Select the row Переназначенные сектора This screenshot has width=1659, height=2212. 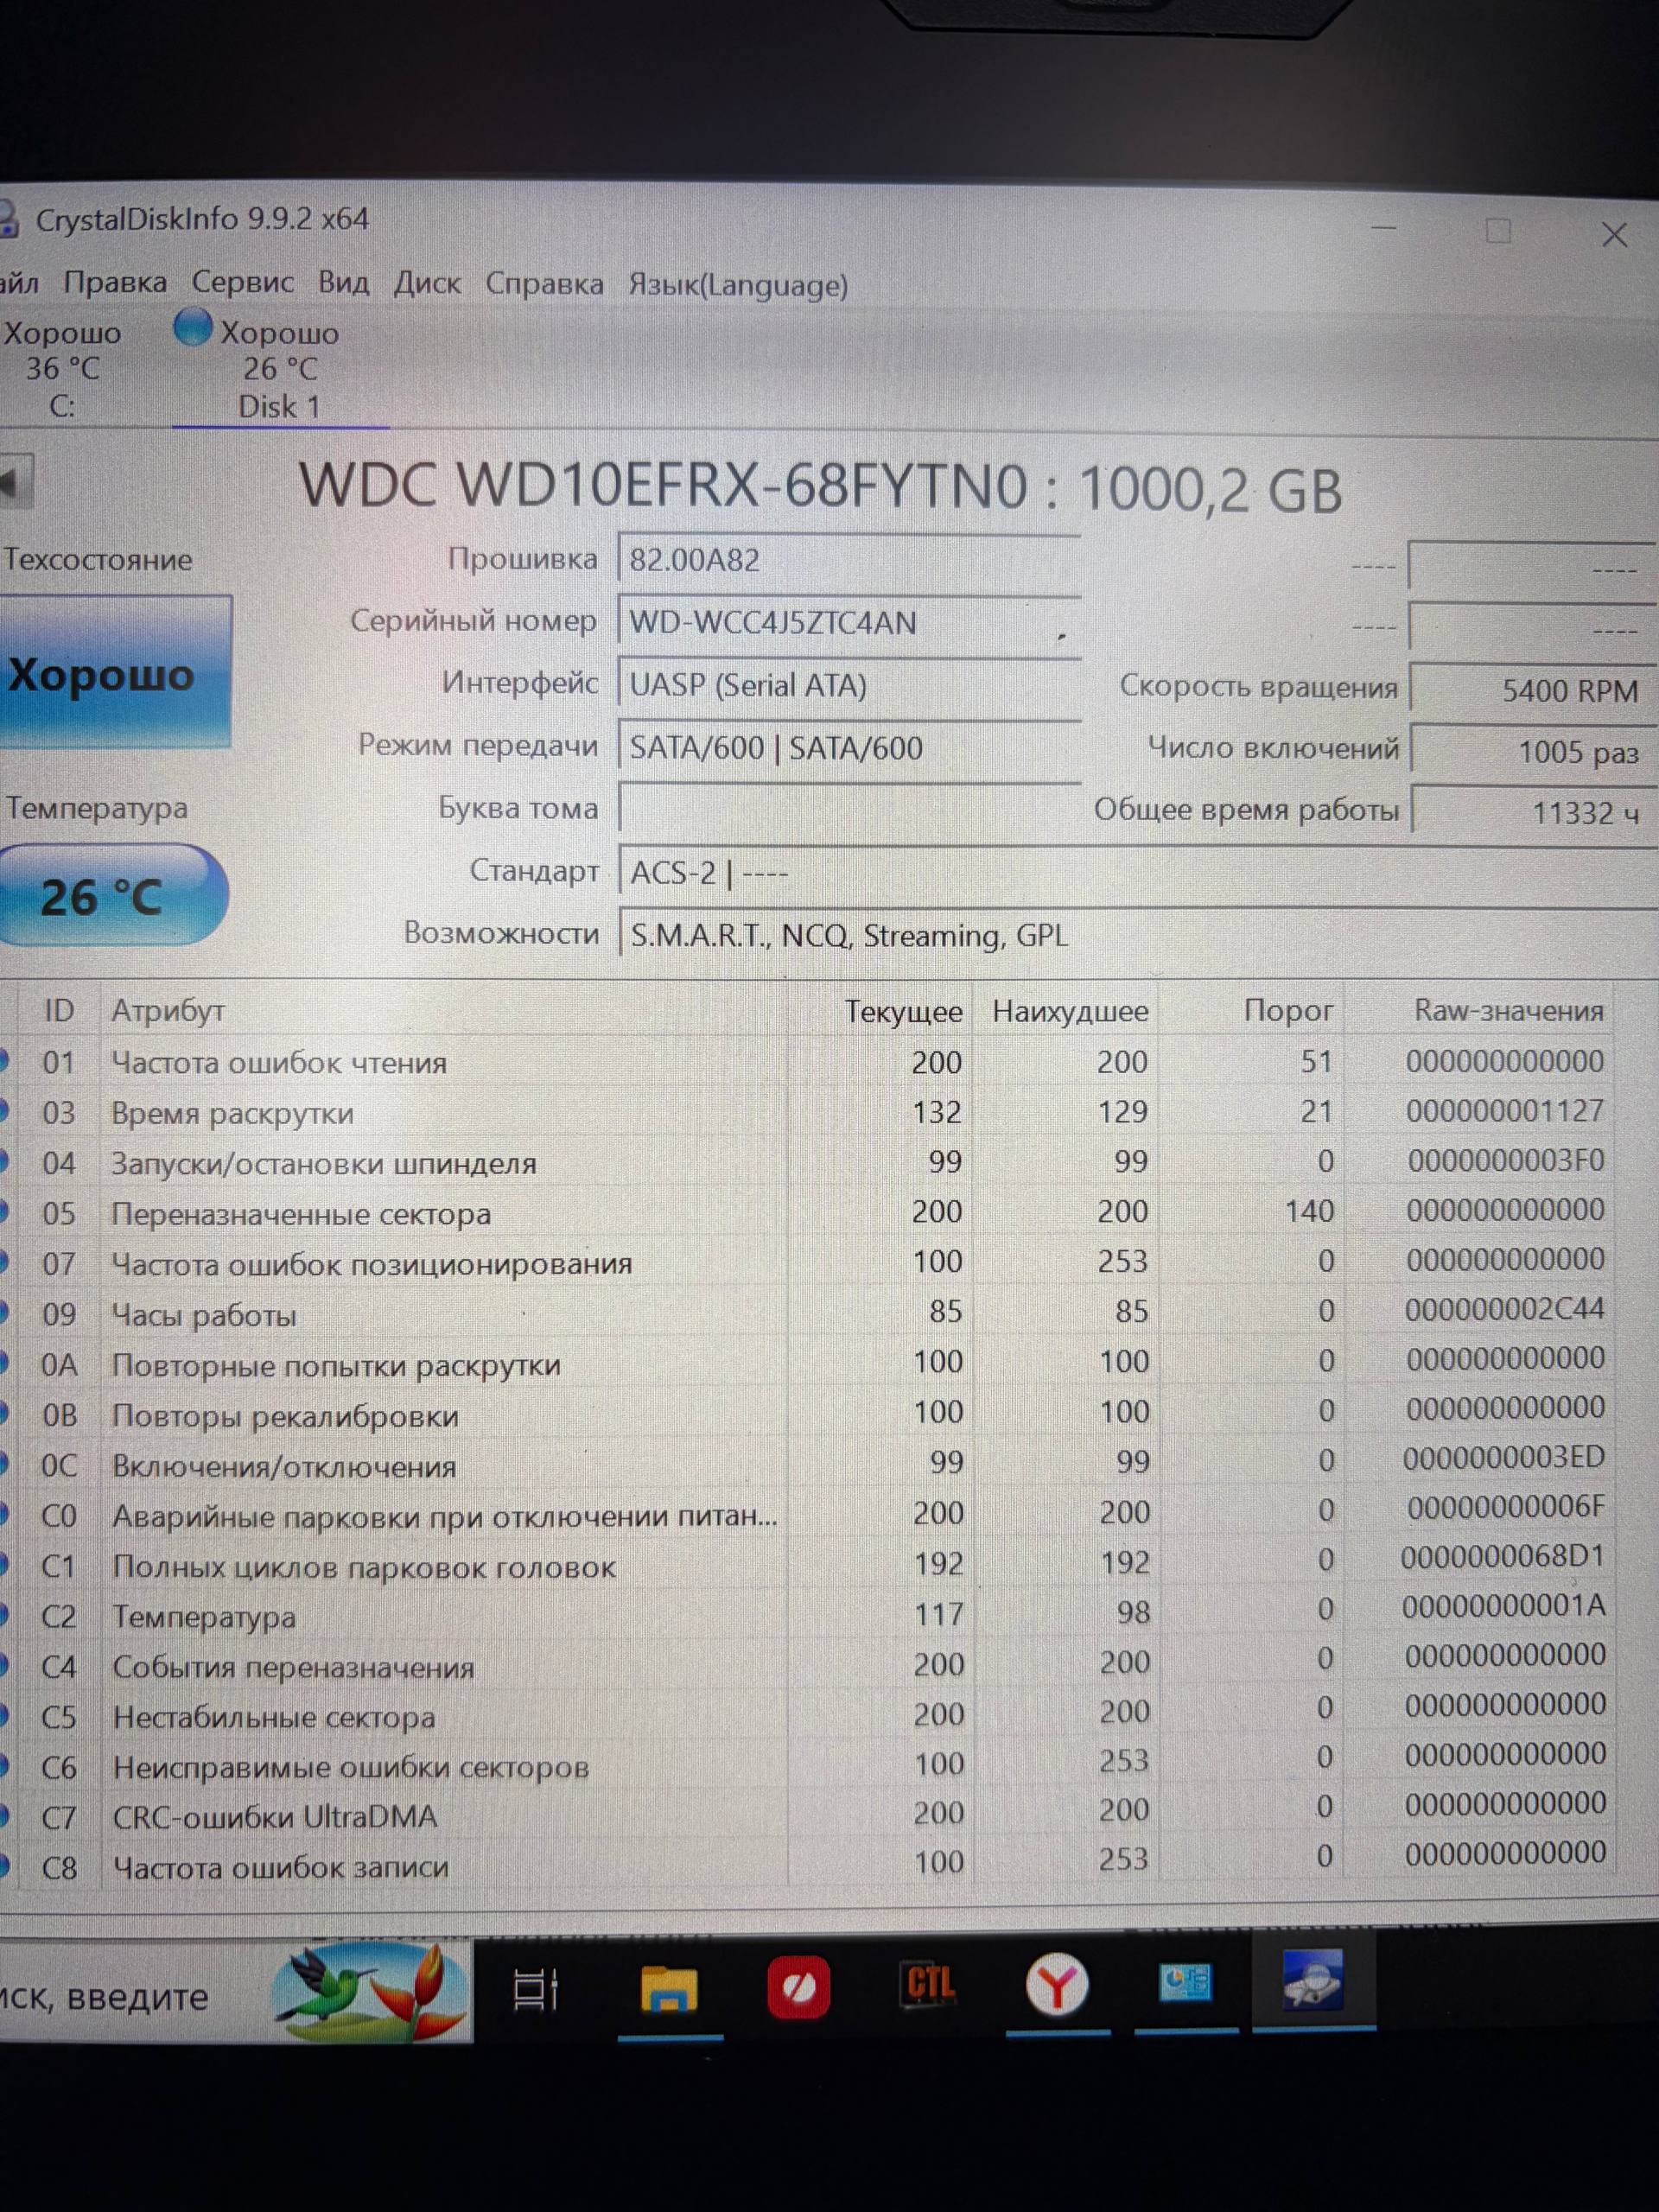[x=808, y=1212]
